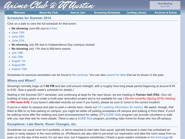
Task: Follow the front page link
Action: 160,137
